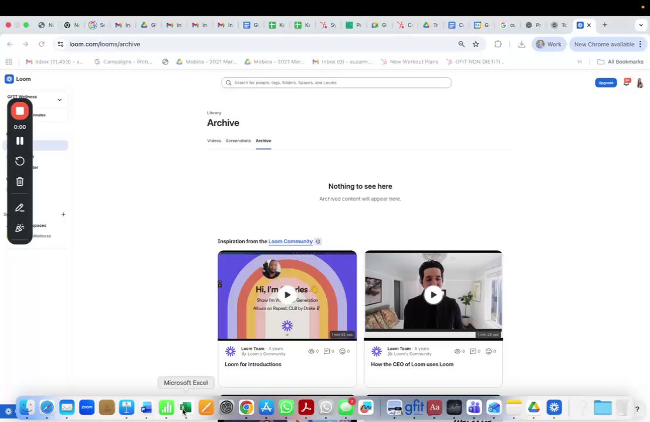Open Finder from the Dock

tap(28, 407)
